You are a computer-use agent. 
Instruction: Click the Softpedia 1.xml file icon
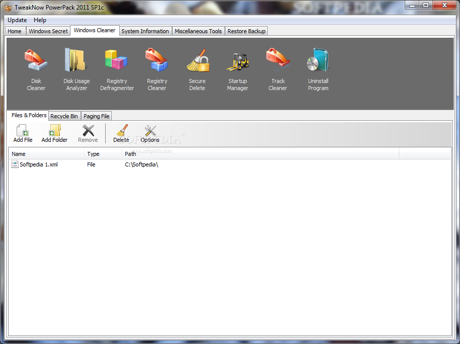coord(15,164)
